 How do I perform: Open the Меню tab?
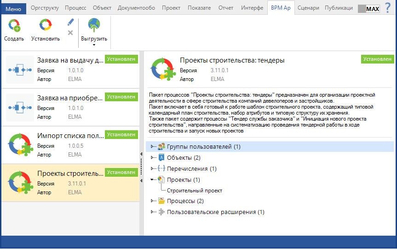tap(13, 8)
